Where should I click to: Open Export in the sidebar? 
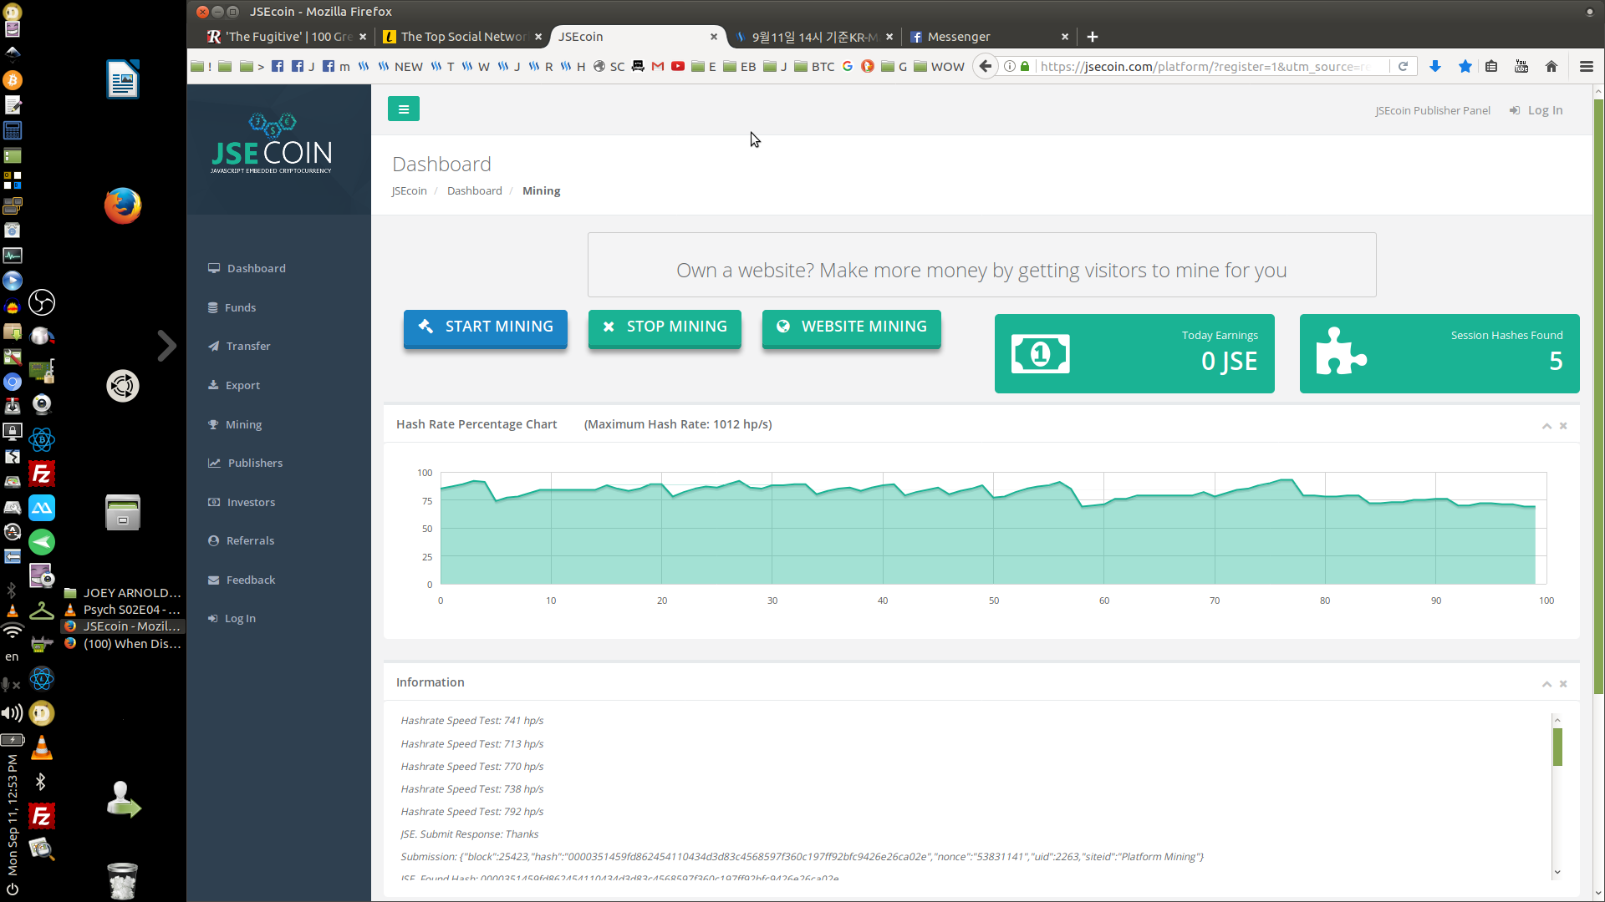234,385
